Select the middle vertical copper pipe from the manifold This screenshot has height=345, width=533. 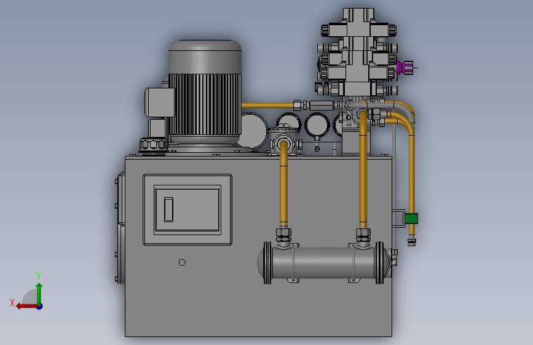363,170
